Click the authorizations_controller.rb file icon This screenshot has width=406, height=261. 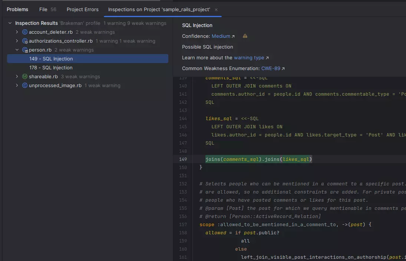click(25, 41)
